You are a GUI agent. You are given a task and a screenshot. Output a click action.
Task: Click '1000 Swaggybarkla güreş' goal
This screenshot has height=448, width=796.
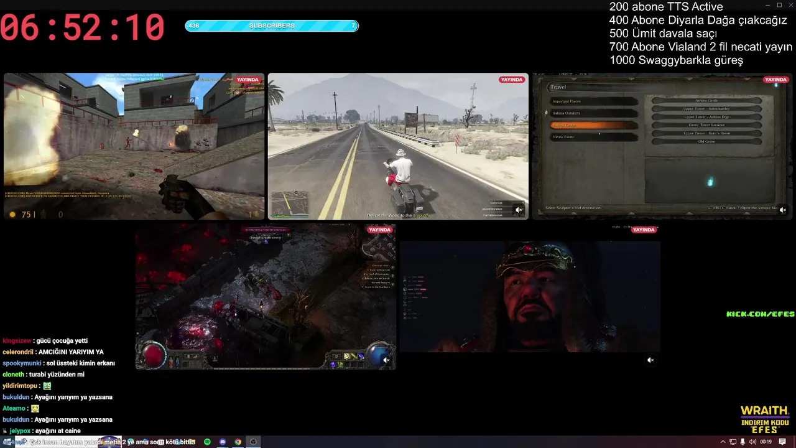click(676, 60)
